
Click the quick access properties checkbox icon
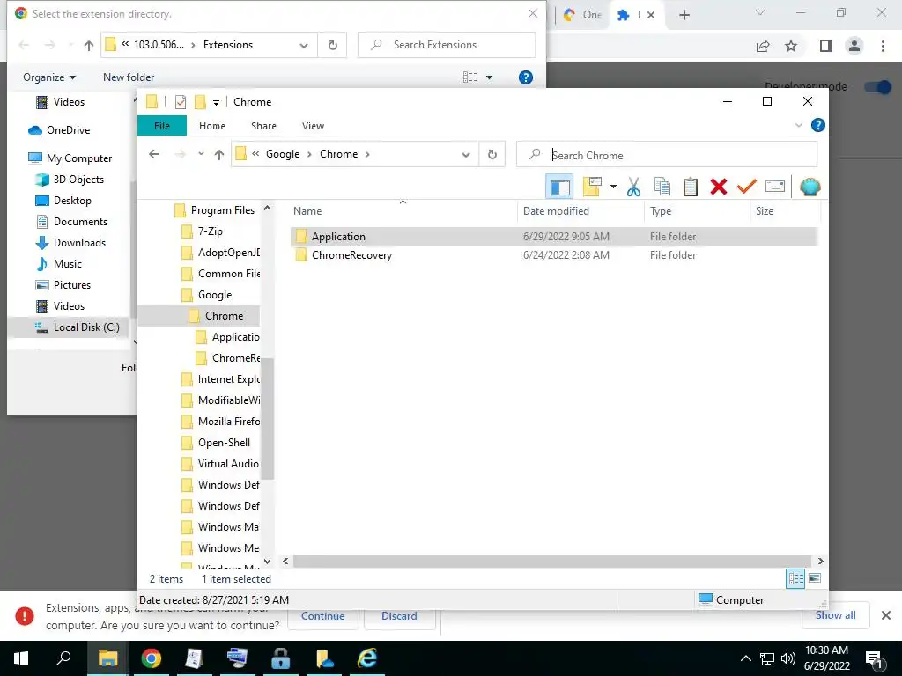(x=181, y=102)
